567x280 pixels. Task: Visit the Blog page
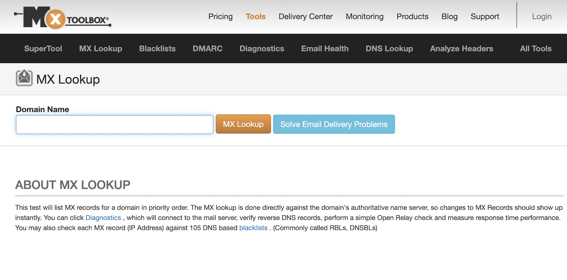click(x=449, y=17)
